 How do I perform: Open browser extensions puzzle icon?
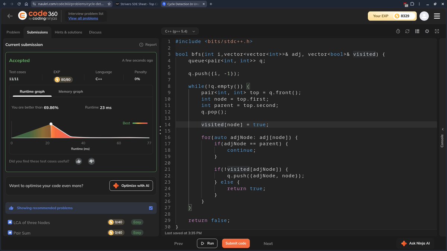413,4
